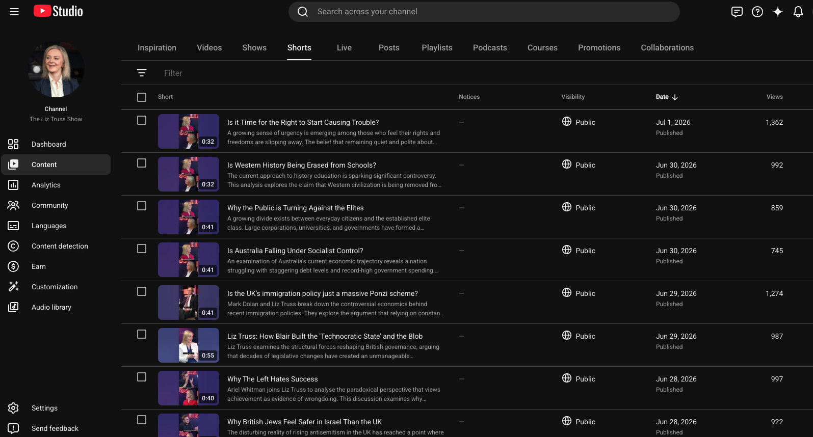Click the Earn dollar icon
Screen dimensions: 813x437
(13, 266)
